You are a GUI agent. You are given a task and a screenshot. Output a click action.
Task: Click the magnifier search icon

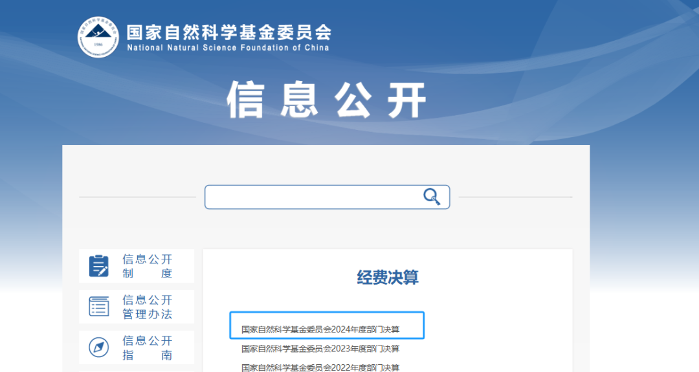(x=432, y=197)
